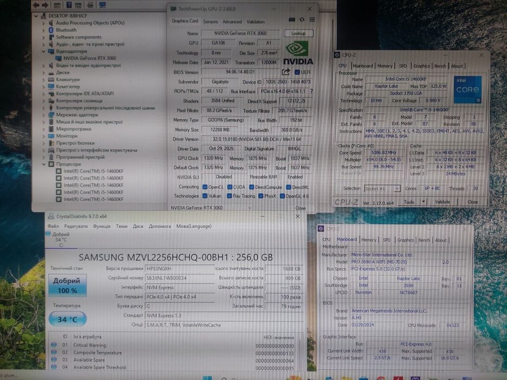Open the Validation tab in GPU-Z

pyautogui.click(x=255, y=22)
